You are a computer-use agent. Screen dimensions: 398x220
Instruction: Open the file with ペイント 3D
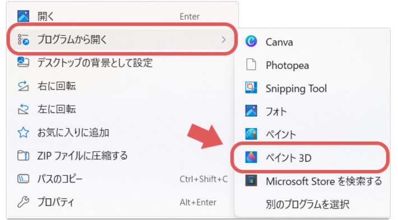(x=310, y=158)
